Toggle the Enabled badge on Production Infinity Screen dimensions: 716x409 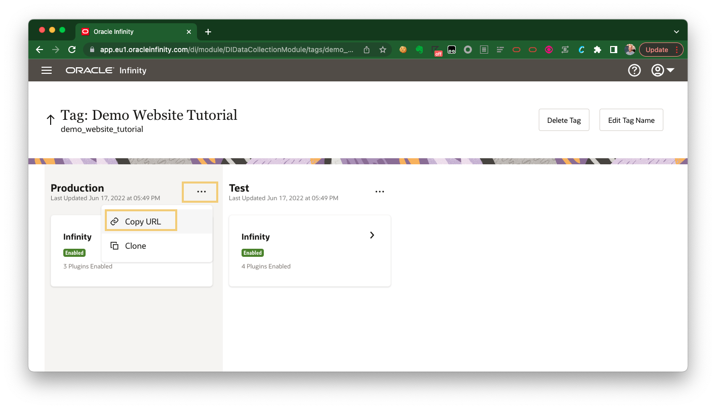74,253
